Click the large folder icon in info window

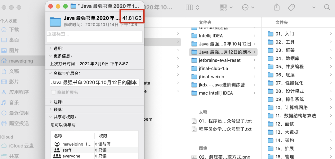click(55, 22)
